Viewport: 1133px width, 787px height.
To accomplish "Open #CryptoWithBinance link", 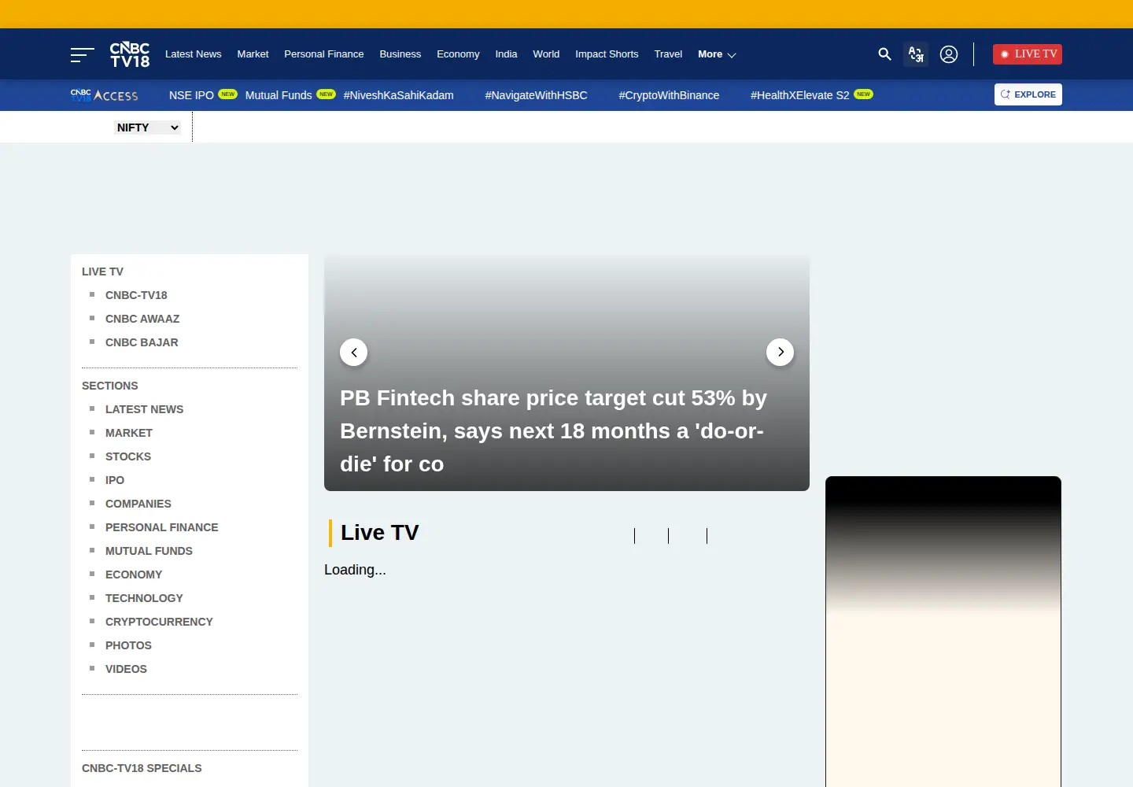I will 669,95.
